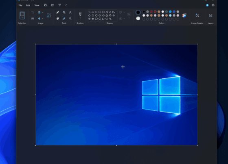
Task: Pick the light sky blue swatch
Action: click(170, 15)
